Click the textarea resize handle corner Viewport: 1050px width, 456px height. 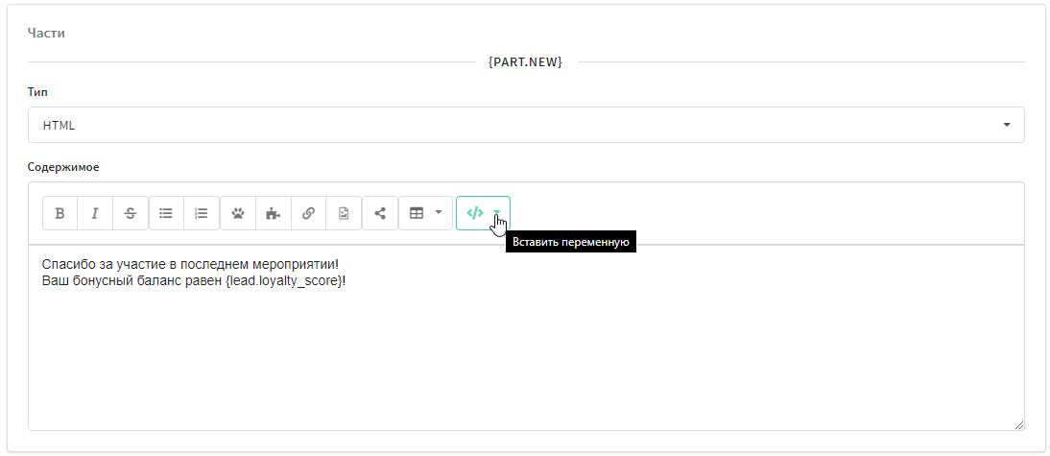pyautogui.click(x=1018, y=424)
